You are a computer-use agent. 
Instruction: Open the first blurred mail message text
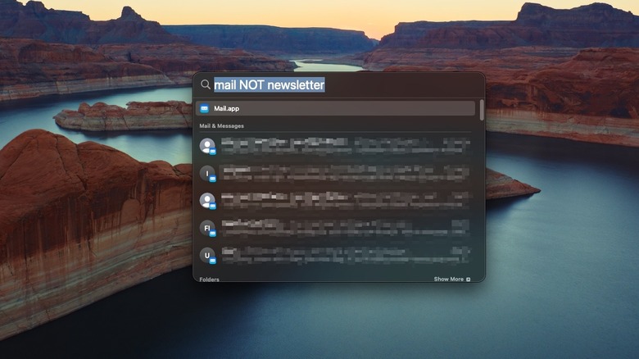pyautogui.click(x=344, y=146)
